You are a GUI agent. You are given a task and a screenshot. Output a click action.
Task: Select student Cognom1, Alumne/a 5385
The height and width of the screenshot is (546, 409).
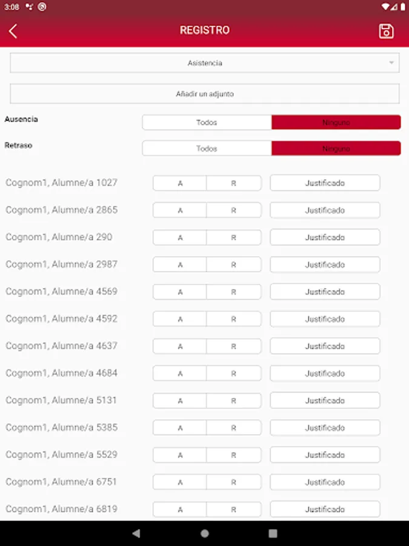(62, 428)
